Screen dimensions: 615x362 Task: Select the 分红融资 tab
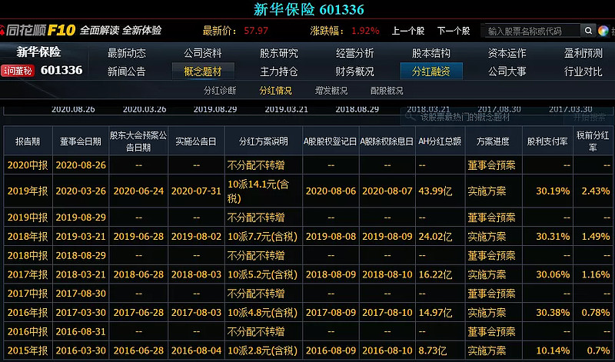point(431,71)
